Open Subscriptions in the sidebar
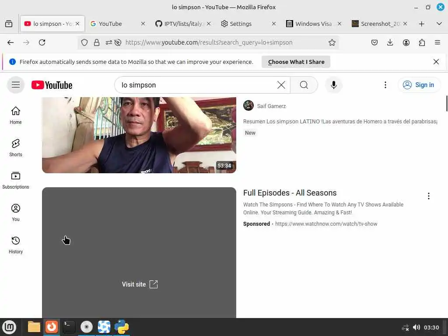The height and width of the screenshot is (336, 448). (x=16, y=180)
